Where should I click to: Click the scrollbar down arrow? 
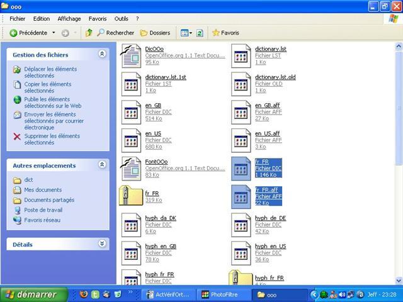(x=399, y=281)
